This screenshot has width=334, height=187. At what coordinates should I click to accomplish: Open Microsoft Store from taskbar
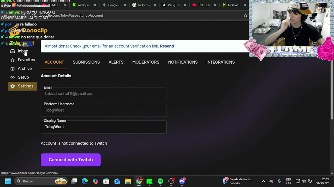pyautogui.click(x=106, y=181)
